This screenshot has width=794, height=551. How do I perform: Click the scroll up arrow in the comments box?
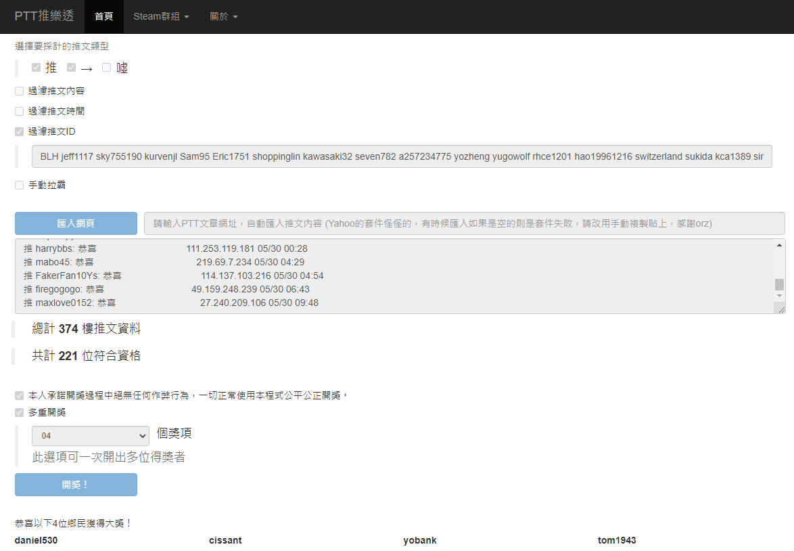click(x=779, y=245)
